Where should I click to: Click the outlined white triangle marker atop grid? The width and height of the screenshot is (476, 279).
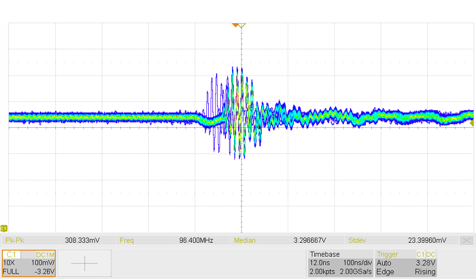pos(243,25)
